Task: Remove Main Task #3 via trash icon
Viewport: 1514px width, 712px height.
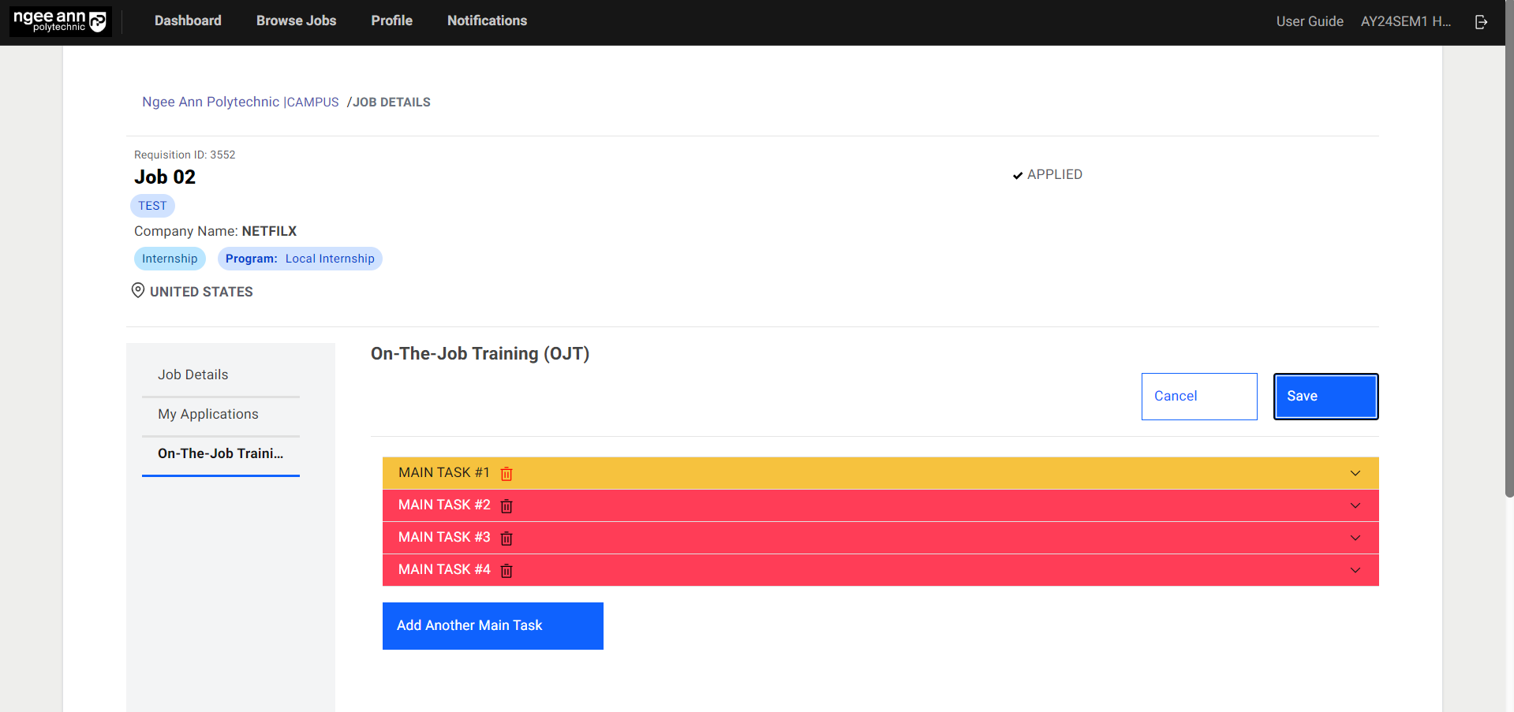Action: coord(507,539)
